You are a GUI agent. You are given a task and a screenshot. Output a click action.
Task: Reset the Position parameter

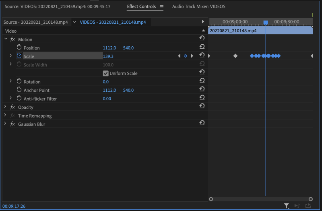point(202,47)
